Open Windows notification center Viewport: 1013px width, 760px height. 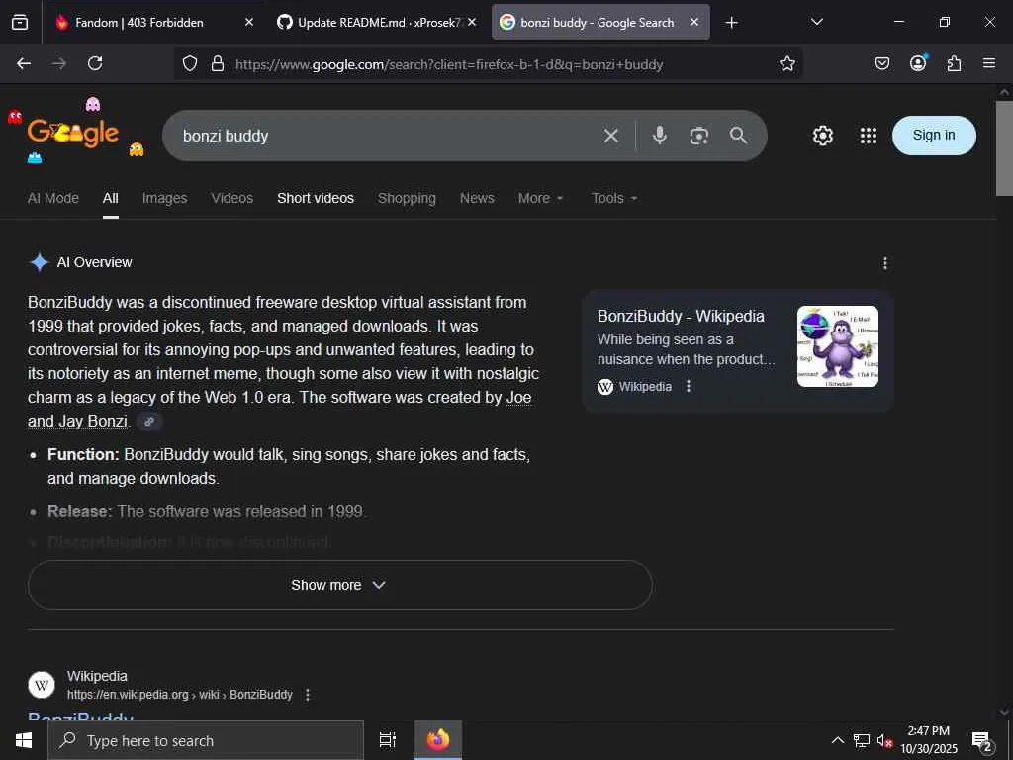[x=982, y=741]
